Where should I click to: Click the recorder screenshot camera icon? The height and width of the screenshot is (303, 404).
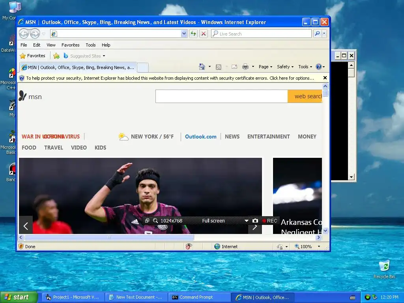pos(255,221)
